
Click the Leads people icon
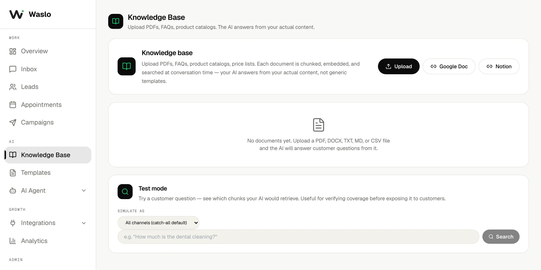tap(13, 87)
